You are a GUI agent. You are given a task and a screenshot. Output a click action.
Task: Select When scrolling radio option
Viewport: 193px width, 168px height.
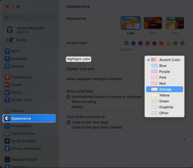(68, 102)
